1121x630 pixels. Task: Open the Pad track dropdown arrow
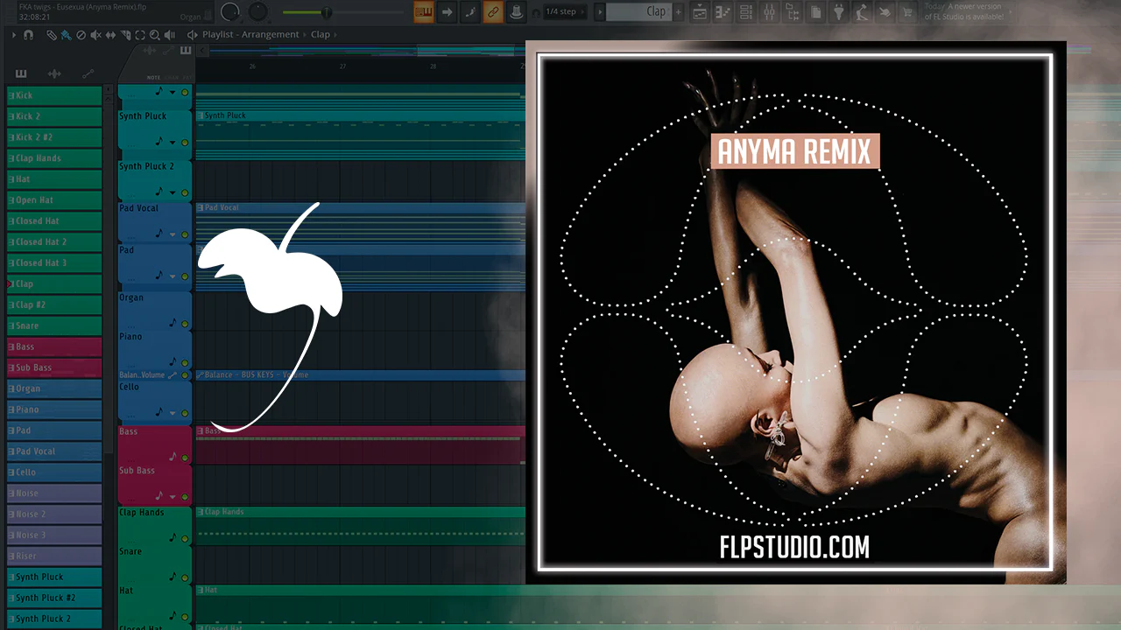click(173, 276)
